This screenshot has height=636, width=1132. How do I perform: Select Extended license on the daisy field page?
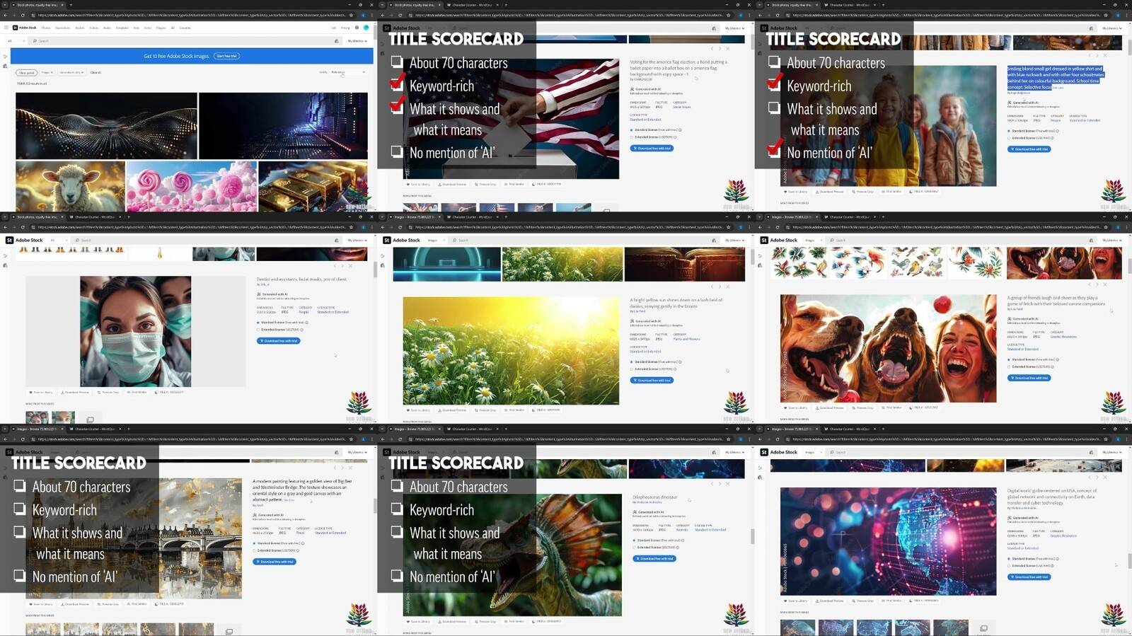tap(631, 369)
